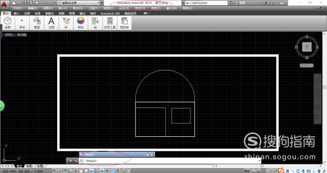Click the binoculars search icon

pos(231,3)
